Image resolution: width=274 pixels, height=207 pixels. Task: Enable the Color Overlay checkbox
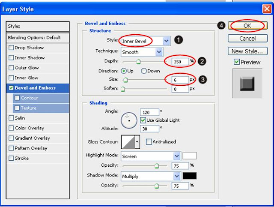click(11, 128)
